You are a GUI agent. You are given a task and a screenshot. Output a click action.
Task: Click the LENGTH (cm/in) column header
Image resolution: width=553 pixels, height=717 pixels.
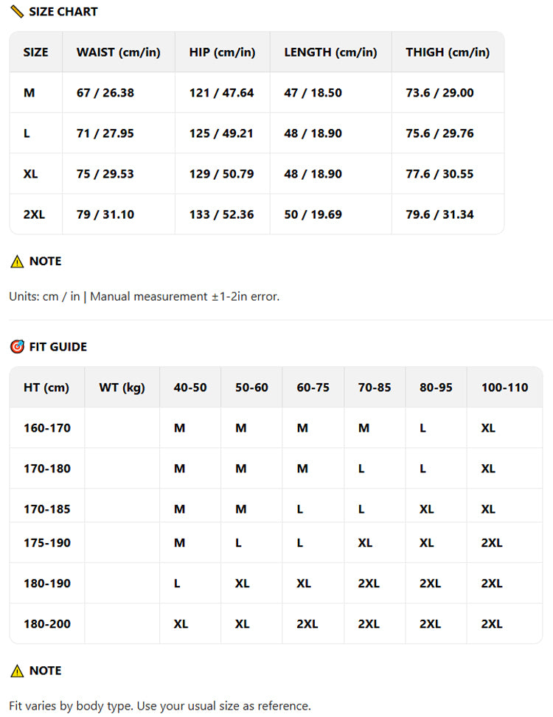pos(330,52)
